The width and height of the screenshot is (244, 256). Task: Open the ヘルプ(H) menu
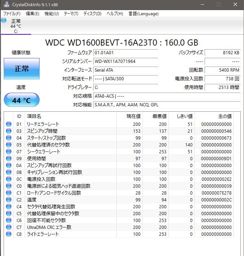(115, 14)
